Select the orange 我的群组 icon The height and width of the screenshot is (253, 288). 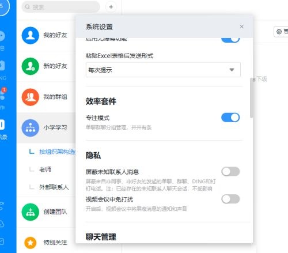[31, 97]
